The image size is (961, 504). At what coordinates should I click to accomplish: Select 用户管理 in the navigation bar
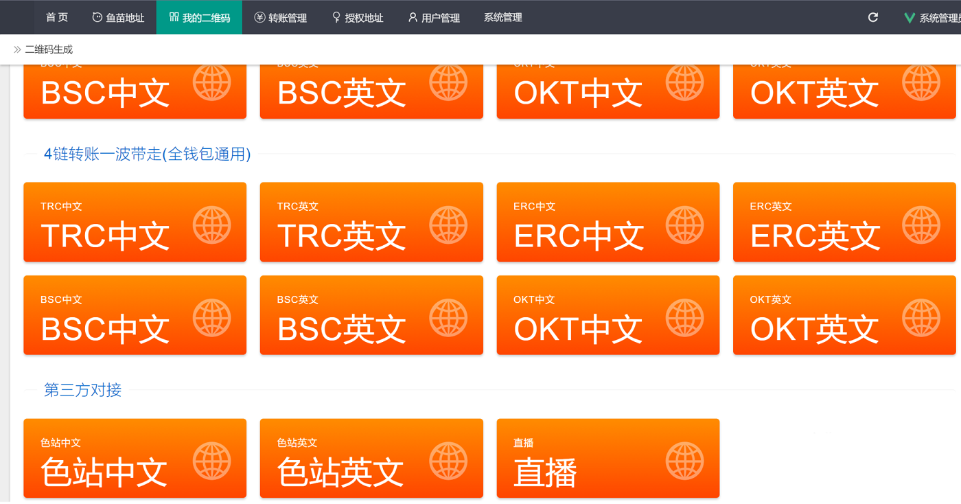(x=434, y=18)
